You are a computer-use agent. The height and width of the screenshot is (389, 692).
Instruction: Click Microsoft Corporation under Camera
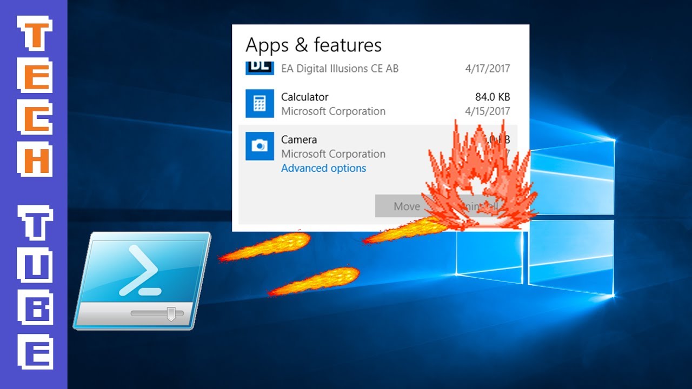coord(333,154)
